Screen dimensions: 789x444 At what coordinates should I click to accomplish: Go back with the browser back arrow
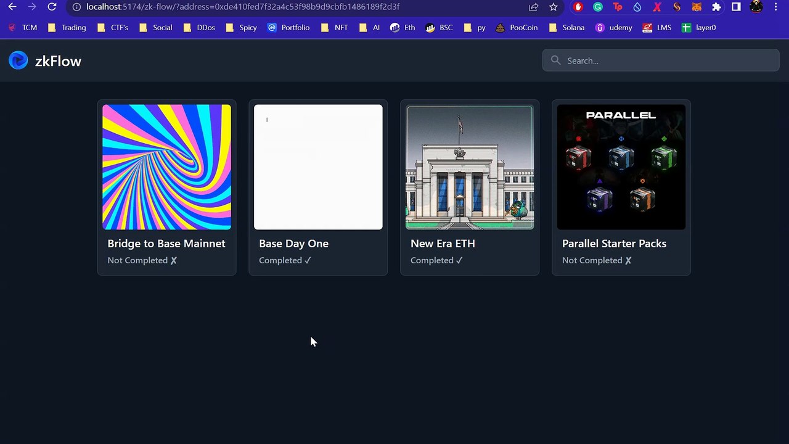pos(12,7)
